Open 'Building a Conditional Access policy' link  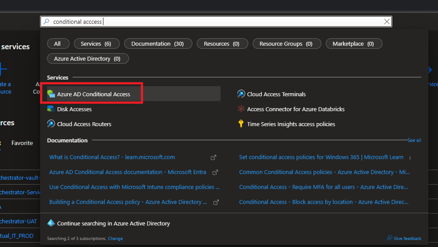click(x=128, y=202)
